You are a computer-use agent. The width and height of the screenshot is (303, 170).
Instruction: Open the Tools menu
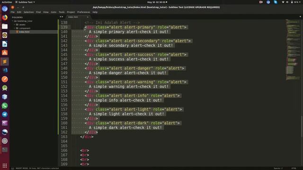(x=62, y=12)
